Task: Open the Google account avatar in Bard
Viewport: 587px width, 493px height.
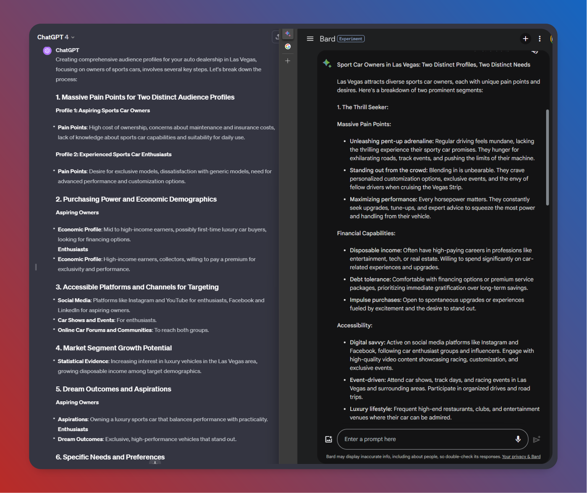Action: 552,39
